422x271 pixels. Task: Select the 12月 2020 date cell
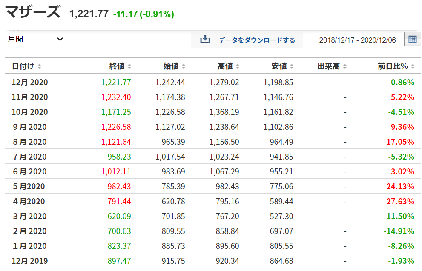[x=30, y=82]
